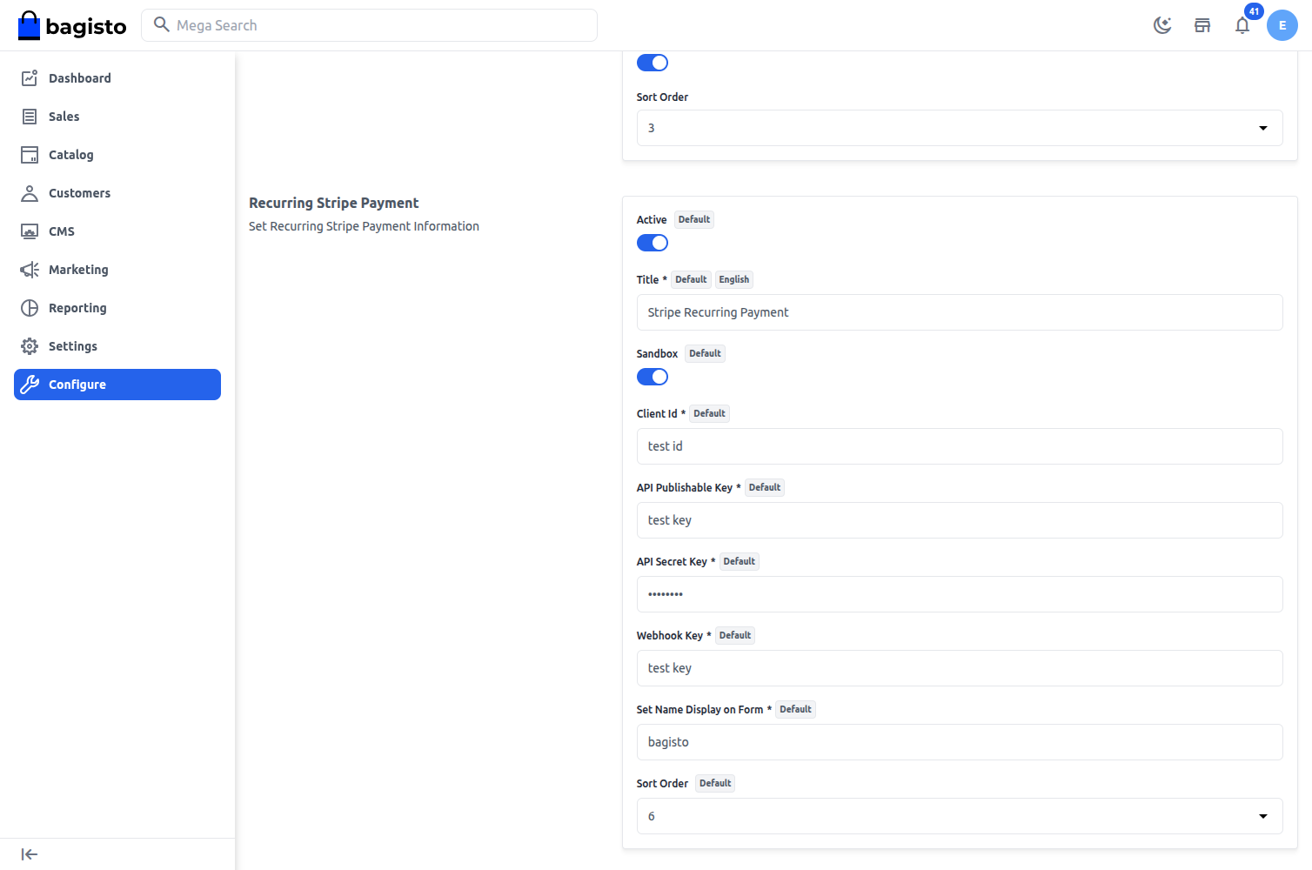Open the CMS panel icon
This screenshot has height=870, width=1312.
29,231
